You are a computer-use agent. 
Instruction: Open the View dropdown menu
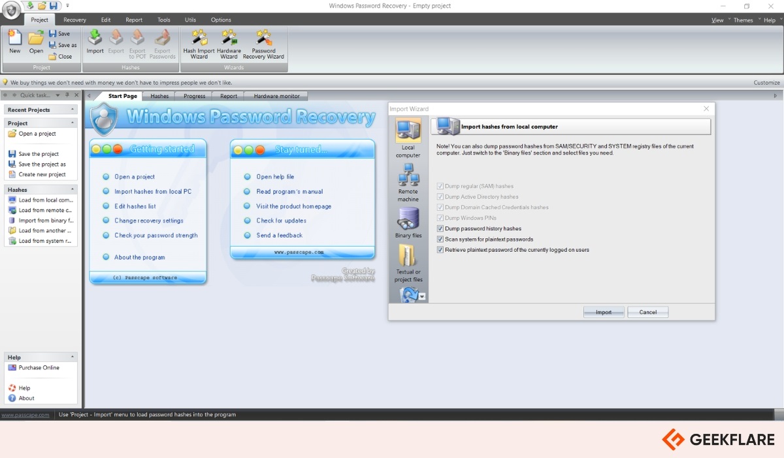pos(718,20)
